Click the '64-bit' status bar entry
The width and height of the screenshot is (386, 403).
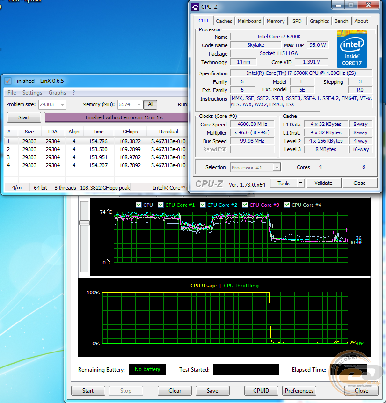(x=40, y=188)
